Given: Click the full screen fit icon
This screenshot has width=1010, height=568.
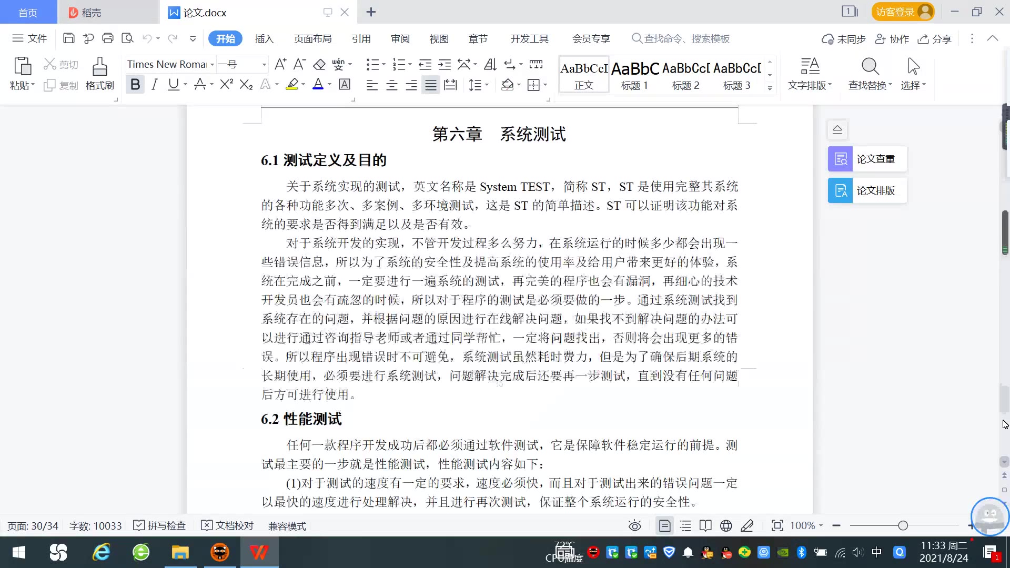Looking at the screenshot, I should pos(777,525).
